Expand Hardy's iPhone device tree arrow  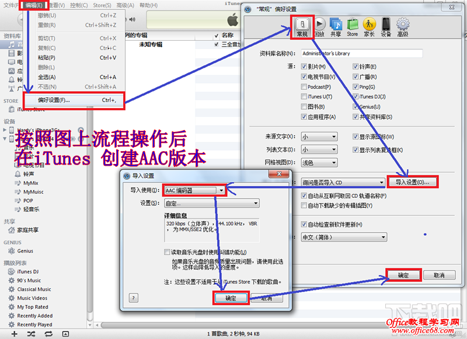5,130
